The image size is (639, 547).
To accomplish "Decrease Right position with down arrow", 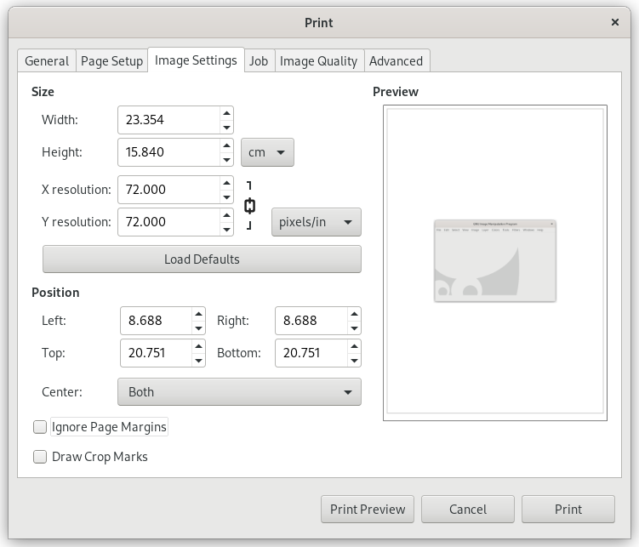I will pyautogui.click(x=354, y=328).
